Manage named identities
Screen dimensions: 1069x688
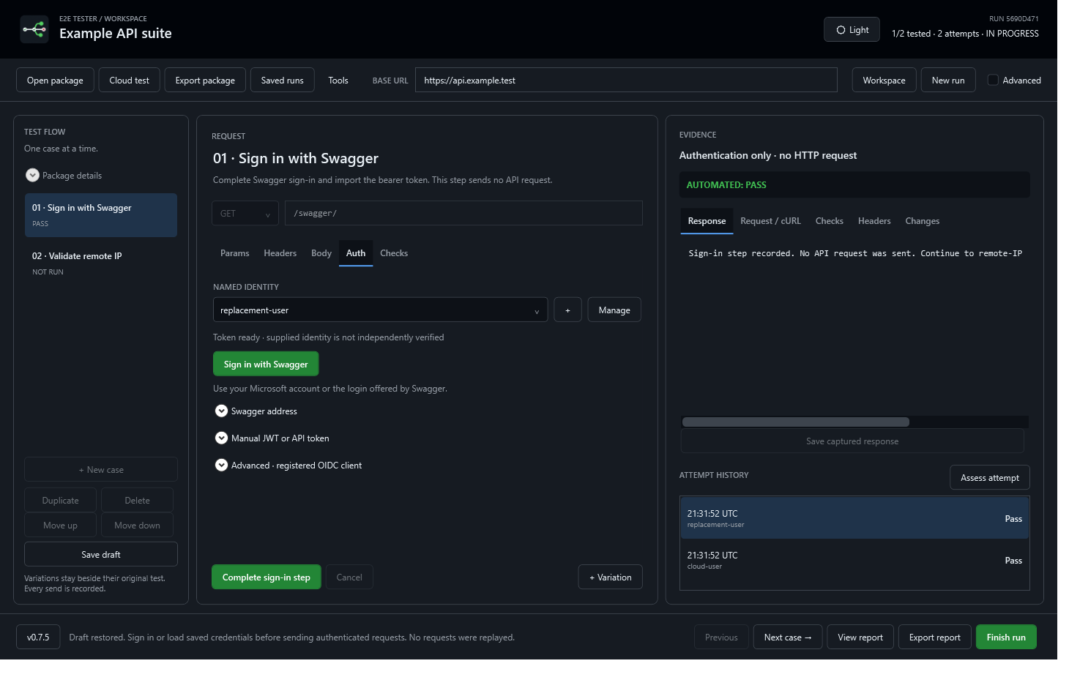coord(614,310)
